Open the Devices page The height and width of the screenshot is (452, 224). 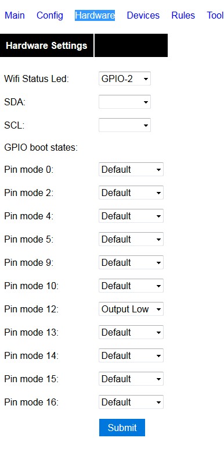coord(143,15)
